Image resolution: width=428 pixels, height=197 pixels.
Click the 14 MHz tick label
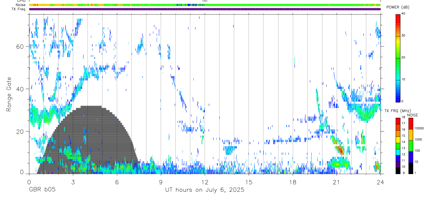coord(403,142)
